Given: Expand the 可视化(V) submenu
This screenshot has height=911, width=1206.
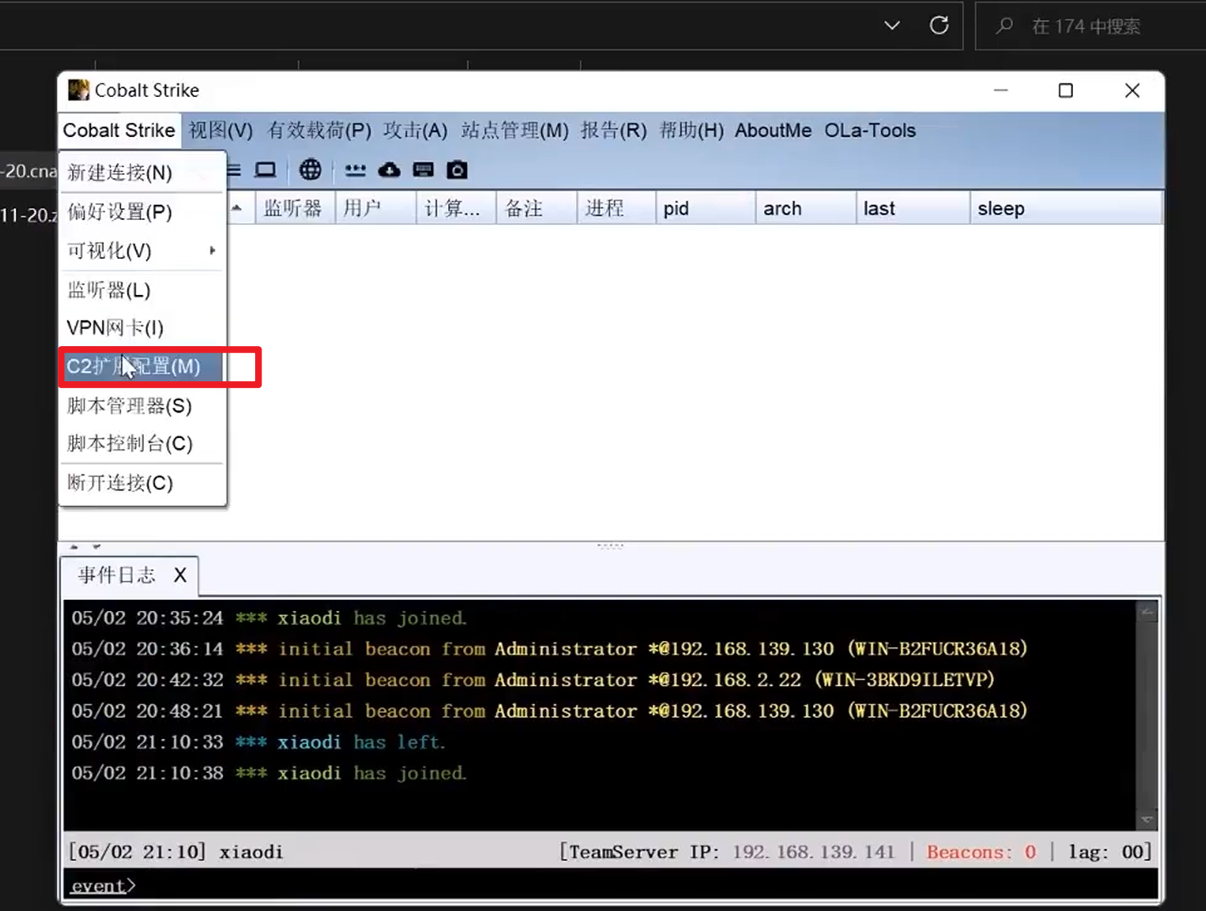Looking at the screenshot, I should 142,251.
